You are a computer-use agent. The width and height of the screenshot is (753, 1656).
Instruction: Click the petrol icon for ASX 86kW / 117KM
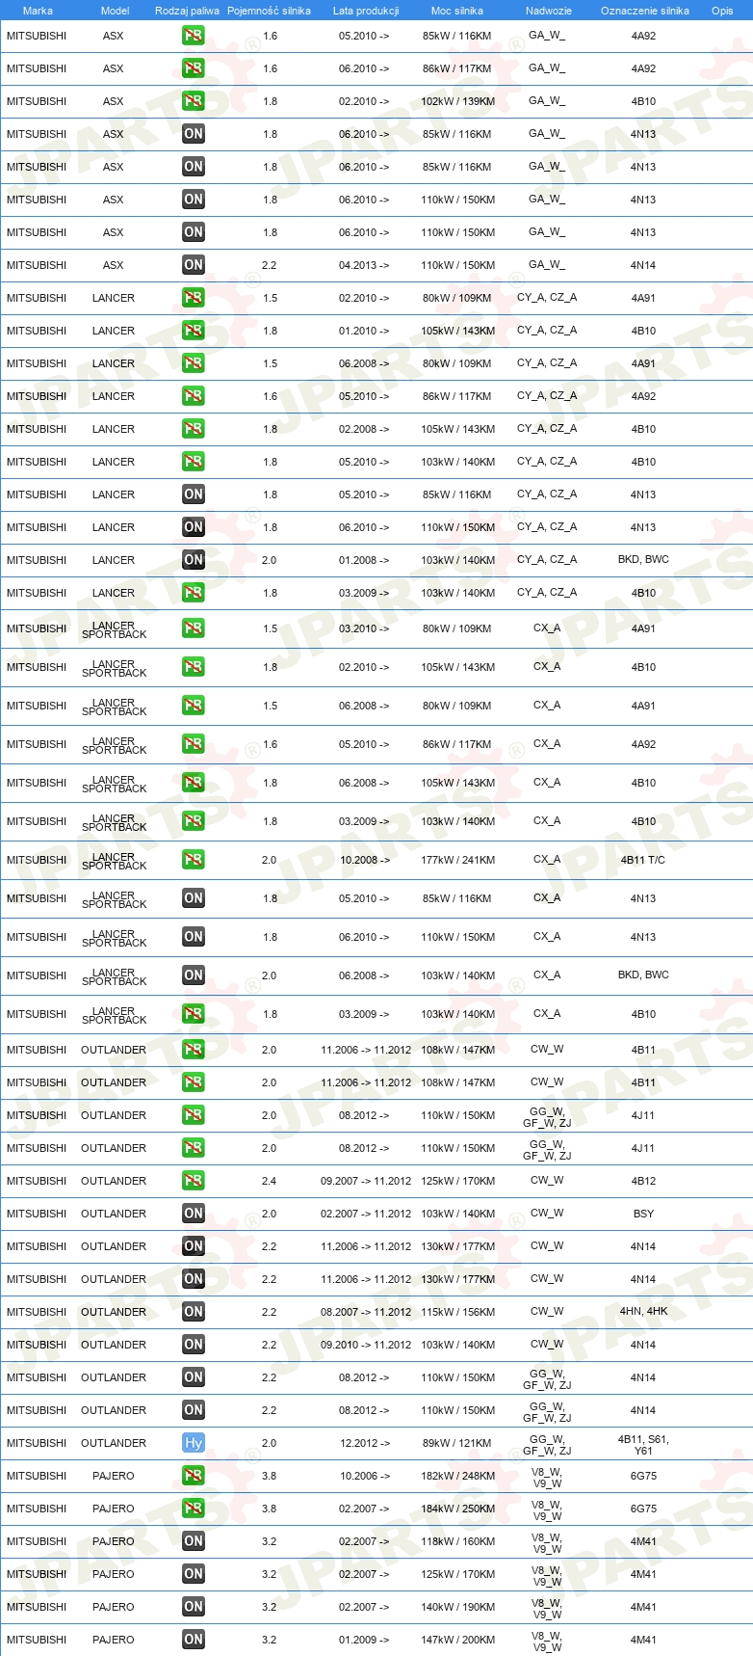pyautogui.click(x=194, y=68)
